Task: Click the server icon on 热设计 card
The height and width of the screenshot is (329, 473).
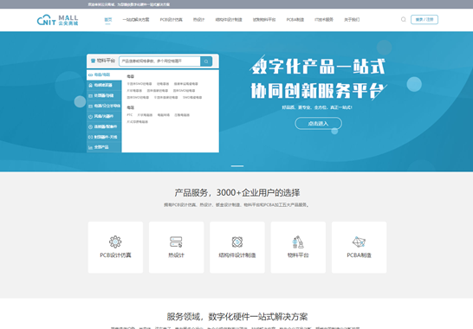Action: coord(176,242)
